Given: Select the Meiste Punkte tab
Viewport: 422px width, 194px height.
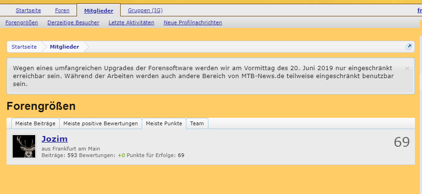Looking at the screenshot, I should [164, 123].
